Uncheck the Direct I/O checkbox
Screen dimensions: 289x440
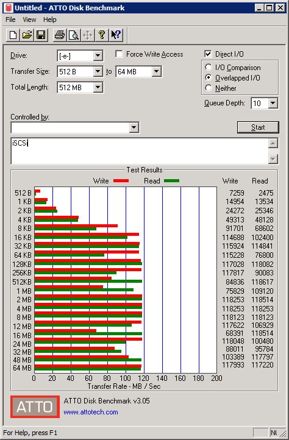click(208, 54)
